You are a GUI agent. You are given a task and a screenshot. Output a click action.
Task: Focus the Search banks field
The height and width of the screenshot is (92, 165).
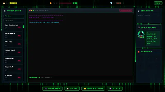coord(14,20)
